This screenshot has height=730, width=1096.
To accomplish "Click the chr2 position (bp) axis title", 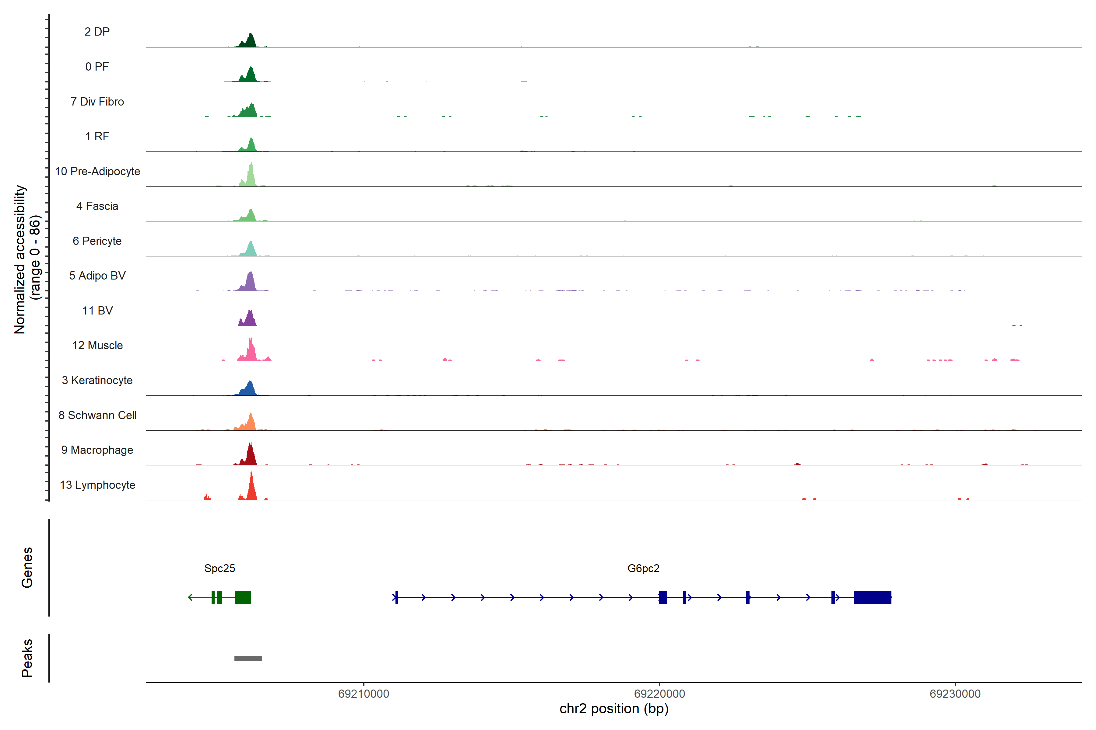I will click(614, 709).
